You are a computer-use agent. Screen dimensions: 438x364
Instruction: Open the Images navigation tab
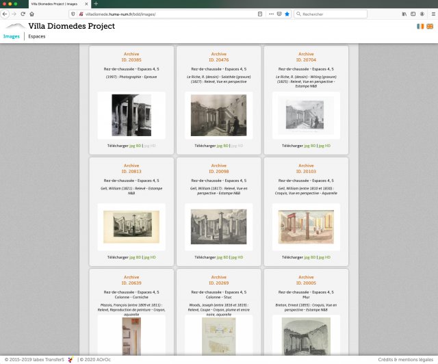click(x=12, y=36)
